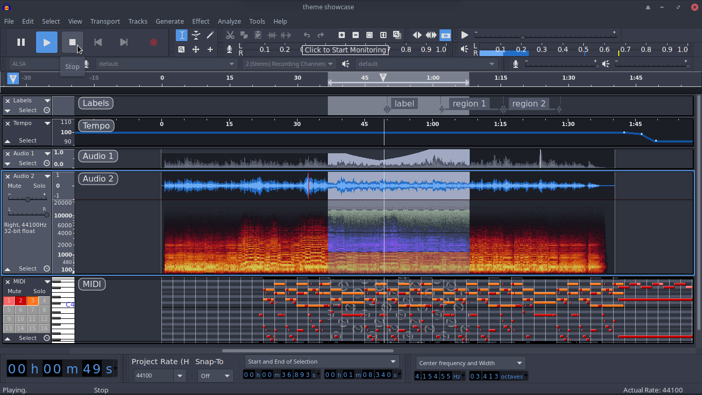This screenshot has height=395, width=702.
Task: Click Silence audio selection icon
Action: 286,35
